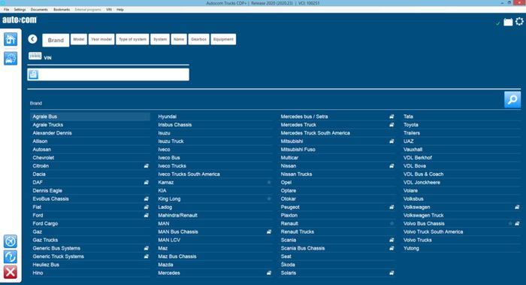
Task: Choose Chevrolet from the brand list
Action: click(x=90, y=158)
